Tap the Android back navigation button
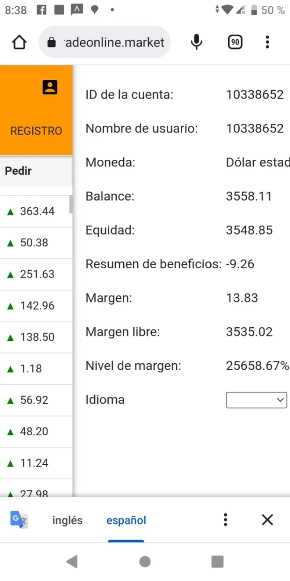Image resolution: width=290 pixels, height=581 pixels. point(72,562)
